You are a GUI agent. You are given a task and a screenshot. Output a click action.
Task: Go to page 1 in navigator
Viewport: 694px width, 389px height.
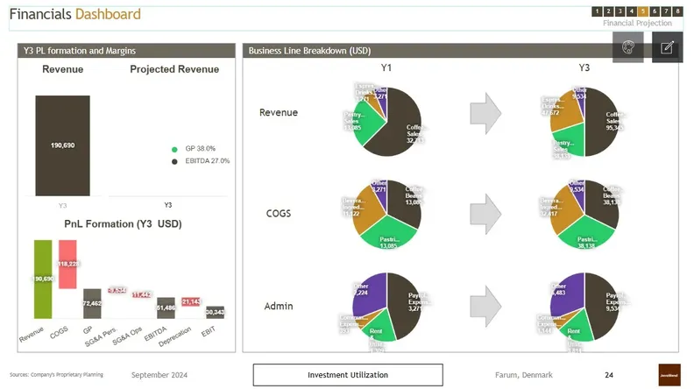(x=597, y=11)
